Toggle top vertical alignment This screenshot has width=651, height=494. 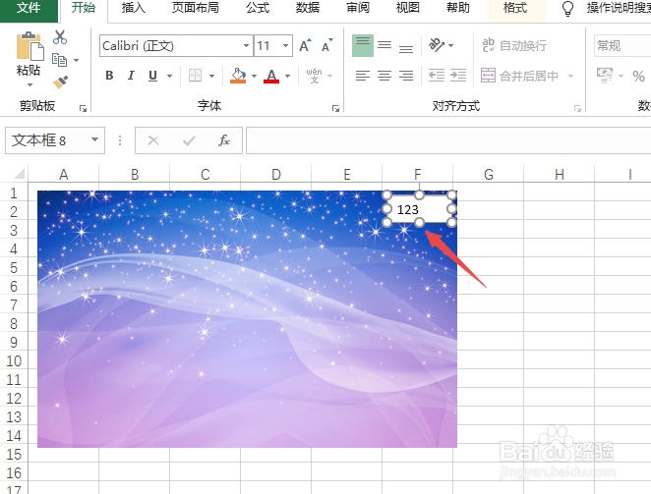[363, 45]
